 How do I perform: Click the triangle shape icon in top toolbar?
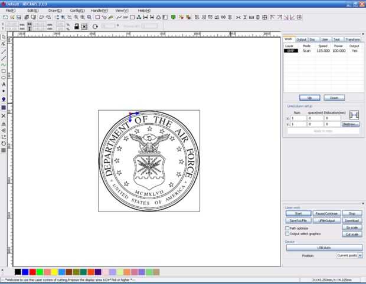click(158, 17)
